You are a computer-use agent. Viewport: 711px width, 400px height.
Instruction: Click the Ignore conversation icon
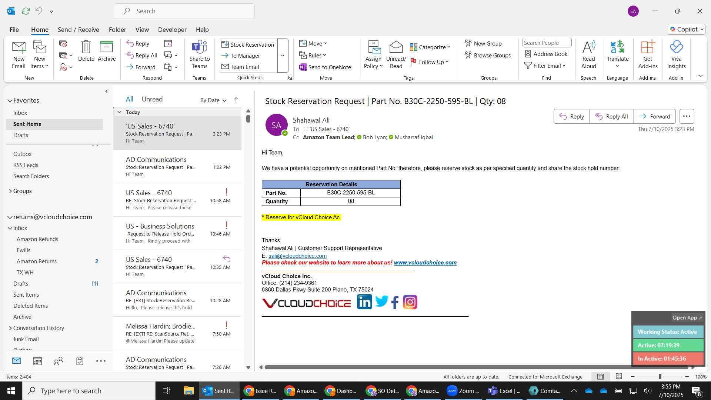[x=63, y=44]
